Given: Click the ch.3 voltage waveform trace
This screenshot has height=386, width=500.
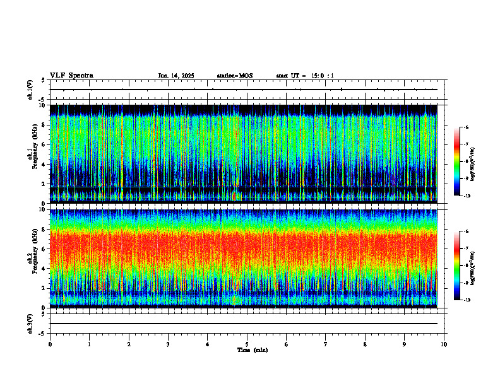Looking at the screenshot, I should pos(244,324).
